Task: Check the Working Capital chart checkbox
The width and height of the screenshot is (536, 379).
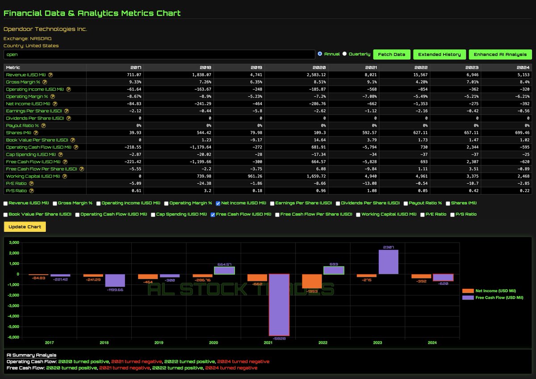Action: coord(358,214)
